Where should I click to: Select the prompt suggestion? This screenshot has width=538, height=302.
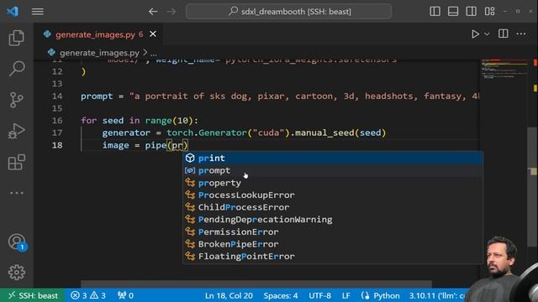tap(333, 170)
